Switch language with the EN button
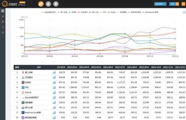186x120 pixels. 183,4
